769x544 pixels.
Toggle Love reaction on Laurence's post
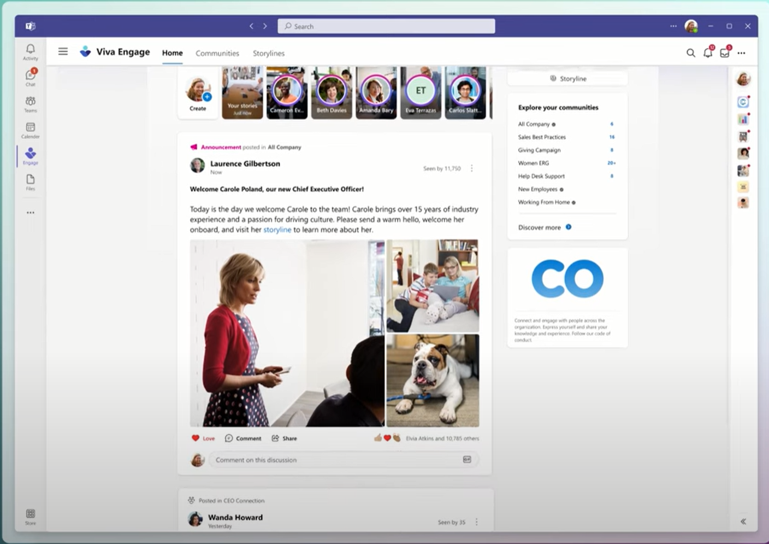(203, 438)
